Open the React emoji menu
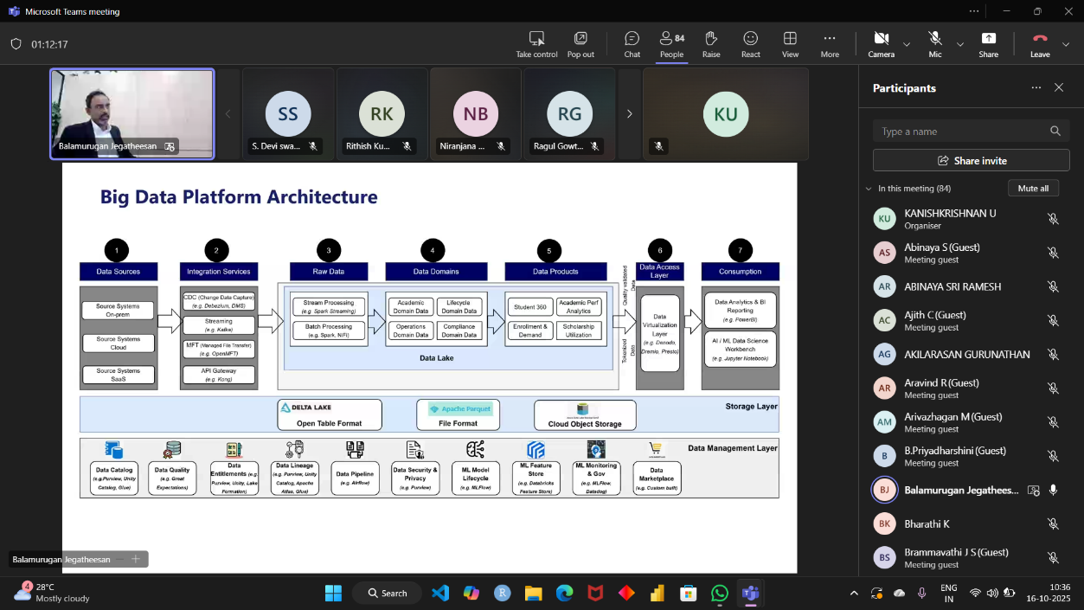This screenshot has width=1084, height=610. 750,44
